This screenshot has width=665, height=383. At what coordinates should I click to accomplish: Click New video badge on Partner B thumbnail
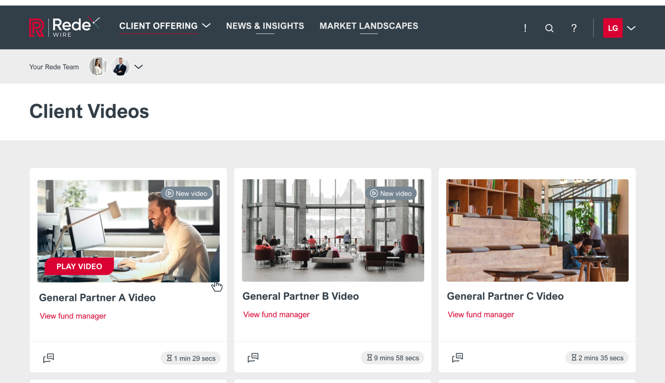[391, 193]
